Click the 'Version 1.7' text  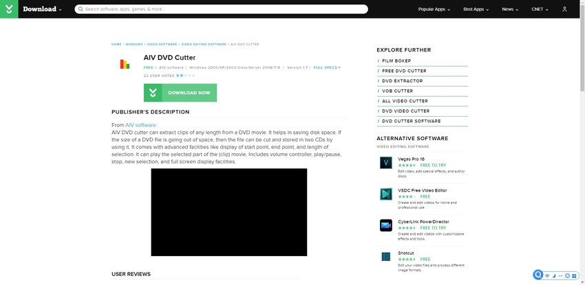[x=297, y=67]
